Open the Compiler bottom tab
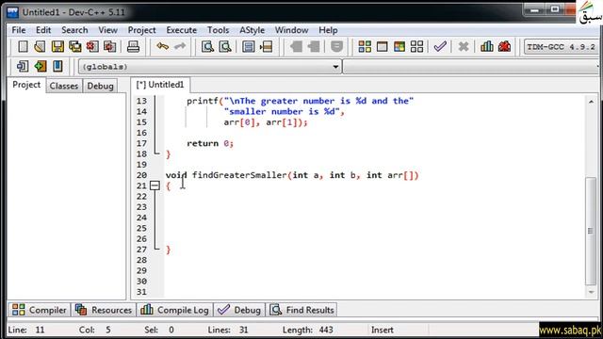This screenshot has height=339, width=603. (40, 310)
